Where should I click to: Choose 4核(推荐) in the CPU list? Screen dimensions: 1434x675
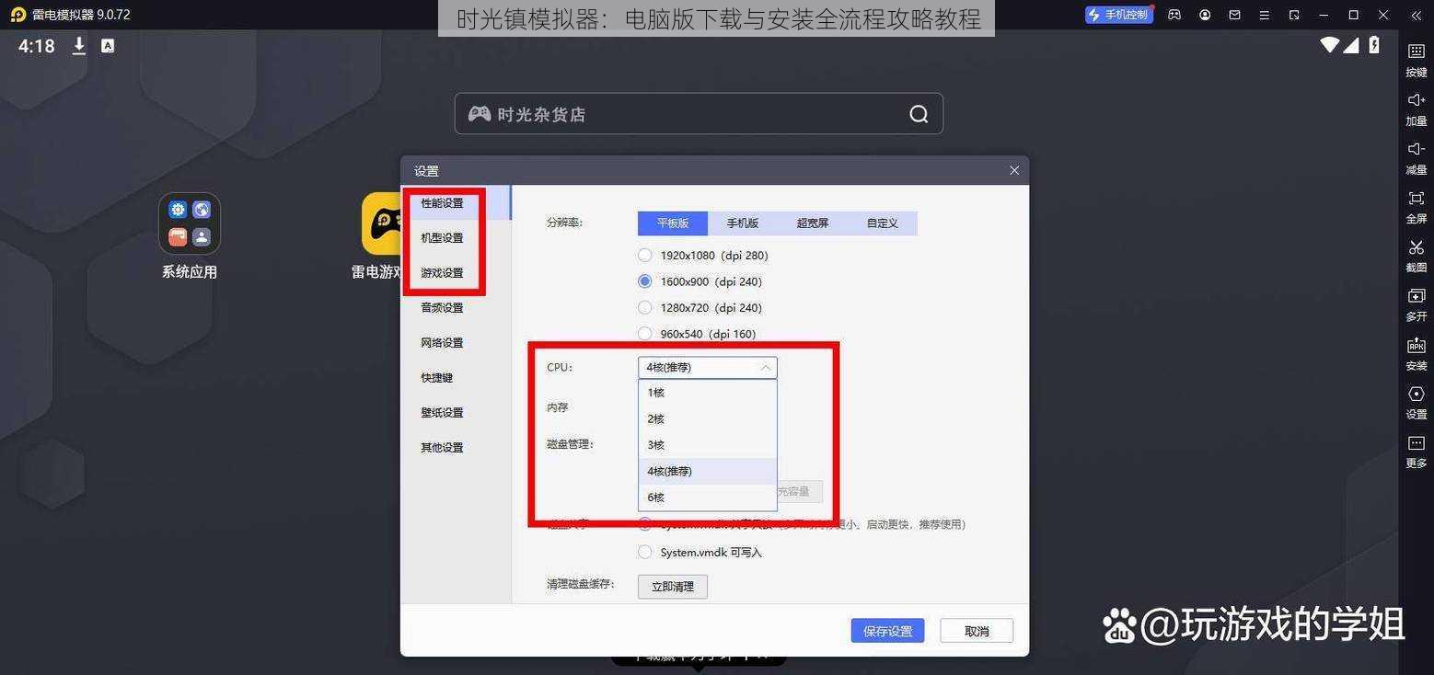[707, 471]
